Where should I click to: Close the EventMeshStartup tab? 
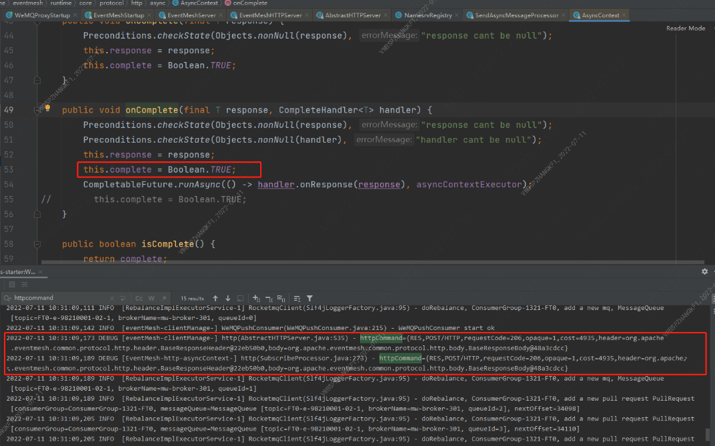[149, 15]
